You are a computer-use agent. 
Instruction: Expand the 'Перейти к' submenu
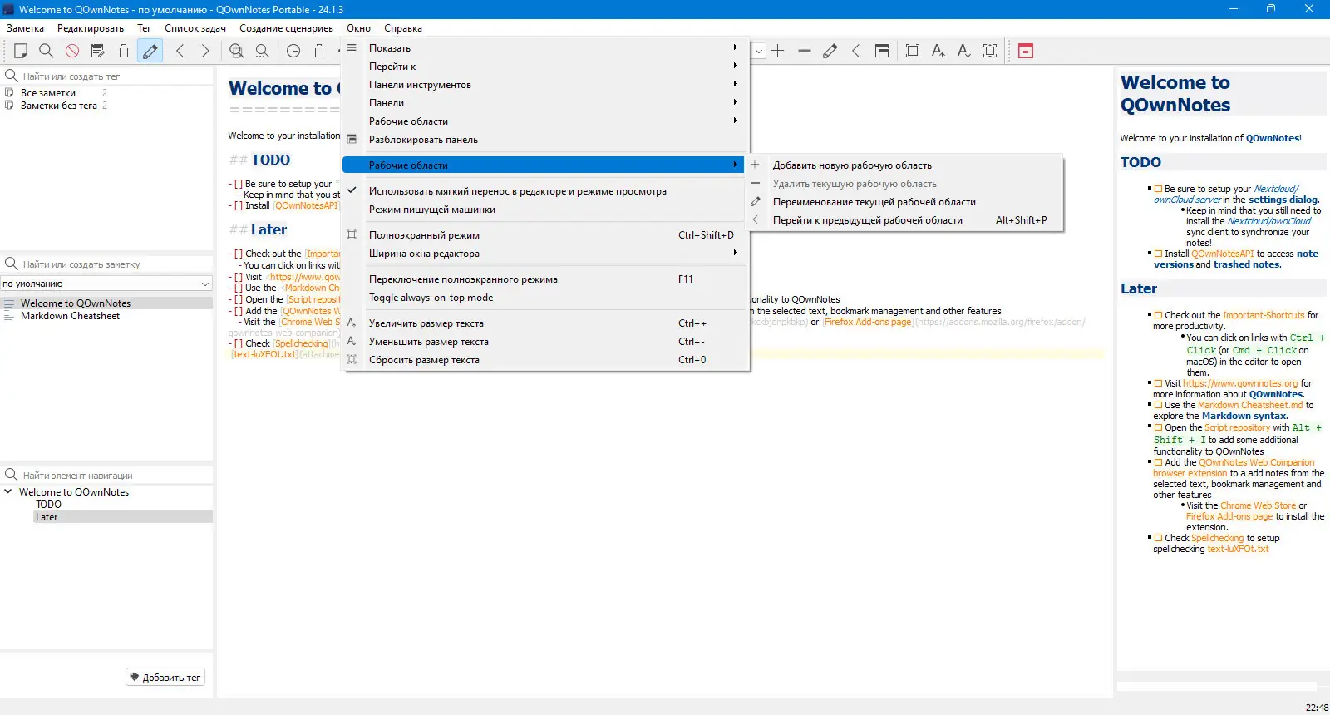pos(545,67)
